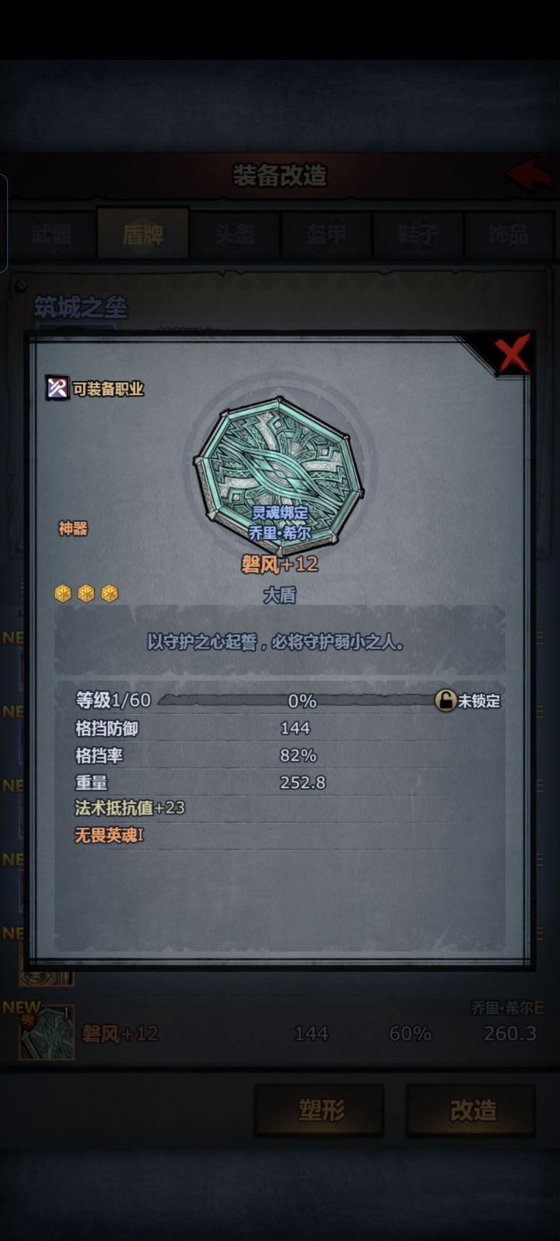This screenshot has width=560, height=1241.
Task: Click the third gold star gem
Action: [x=110, y=594]
